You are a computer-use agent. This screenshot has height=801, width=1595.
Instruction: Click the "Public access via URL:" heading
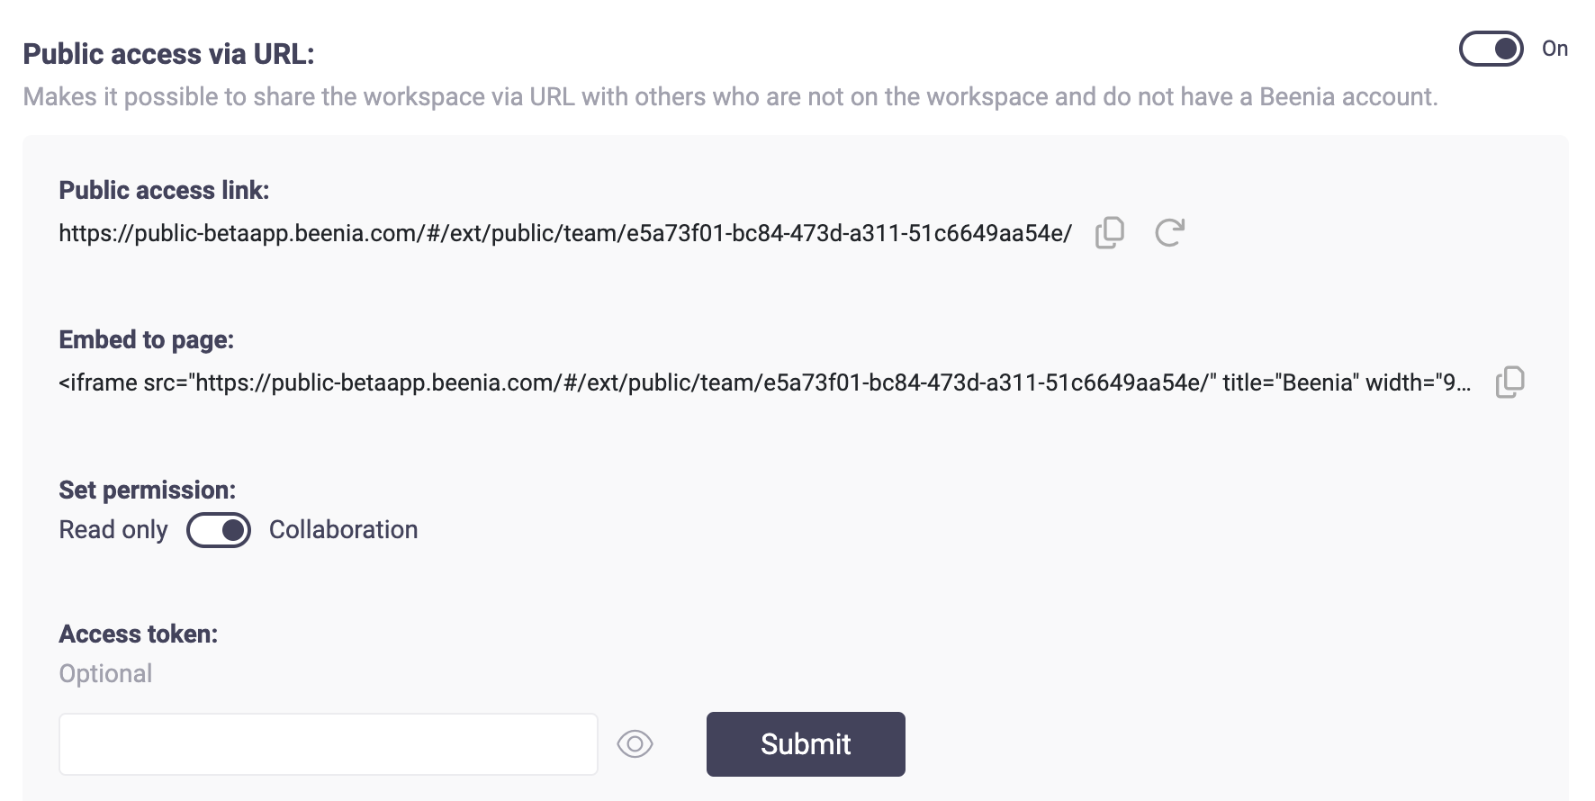pyautogui.click(x=168, y=54)
